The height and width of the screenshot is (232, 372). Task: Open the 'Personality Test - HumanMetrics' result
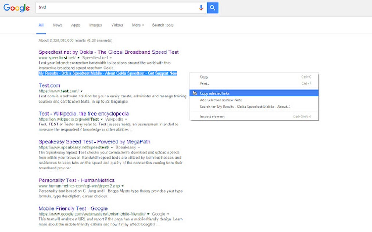77,180
